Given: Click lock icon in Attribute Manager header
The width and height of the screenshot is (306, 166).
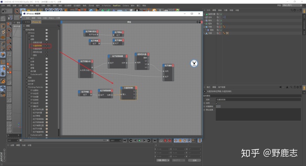Looking at the screenshot, I should [x=295, y=87].
